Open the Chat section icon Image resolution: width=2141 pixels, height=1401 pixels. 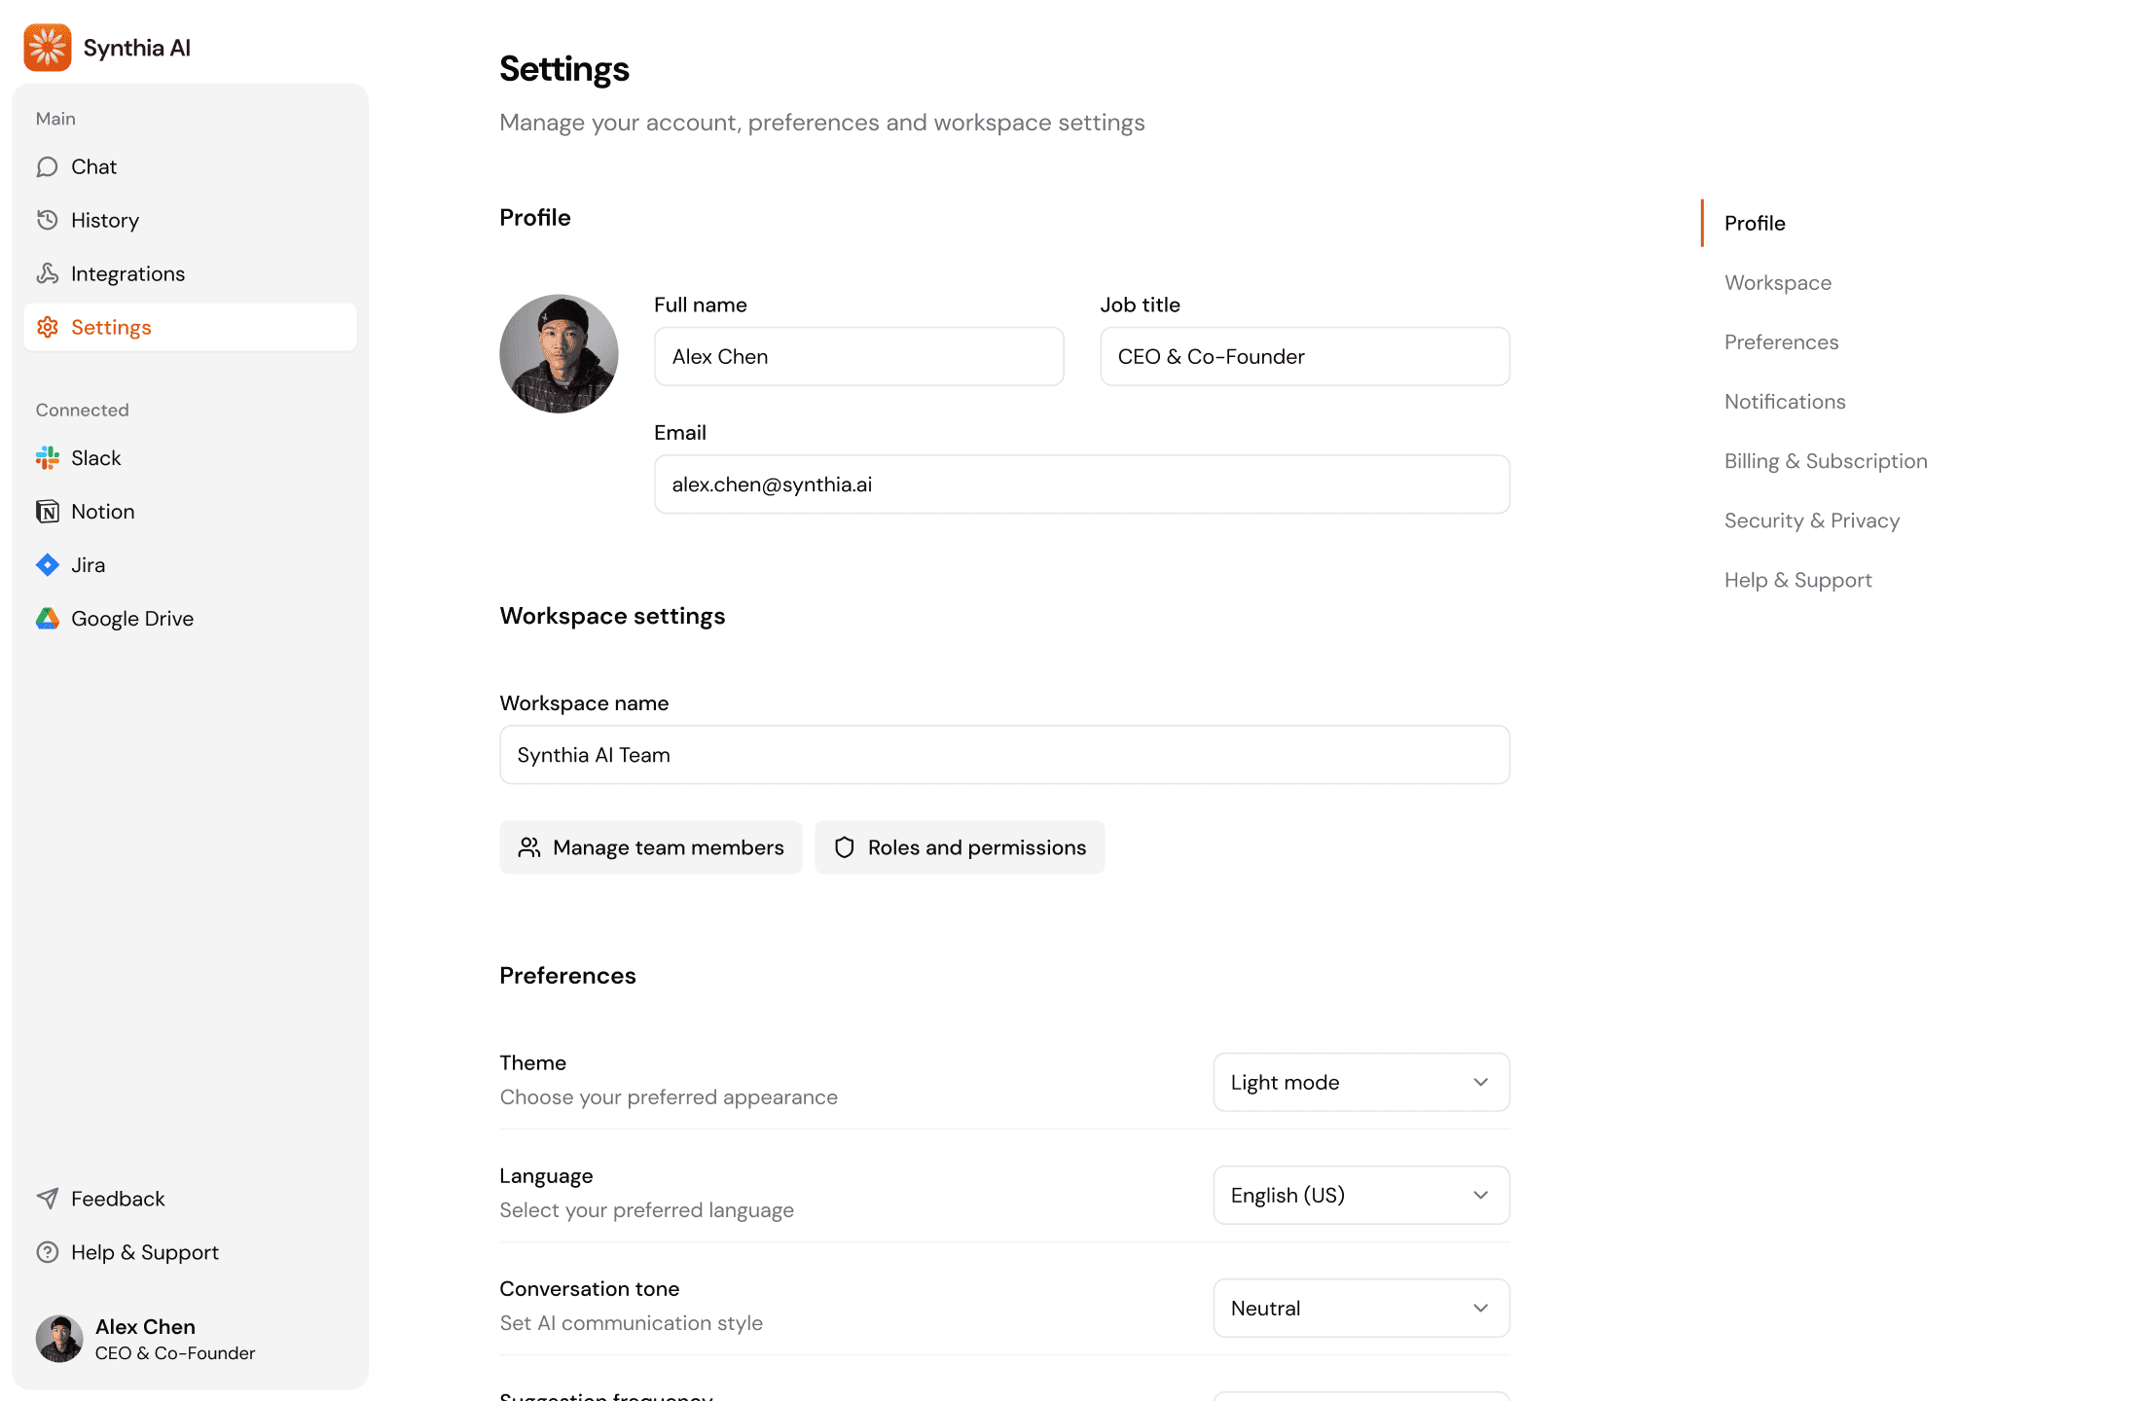48,166
